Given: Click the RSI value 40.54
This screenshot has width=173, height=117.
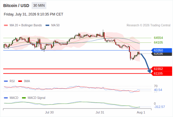Looking at the screenshot, I should click(x=158, y=90).
